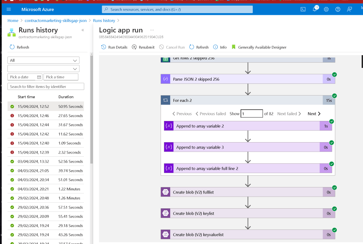Open the notifications bell icon
The height and width of the screenshot is (244, 363).
pos(315,10)
